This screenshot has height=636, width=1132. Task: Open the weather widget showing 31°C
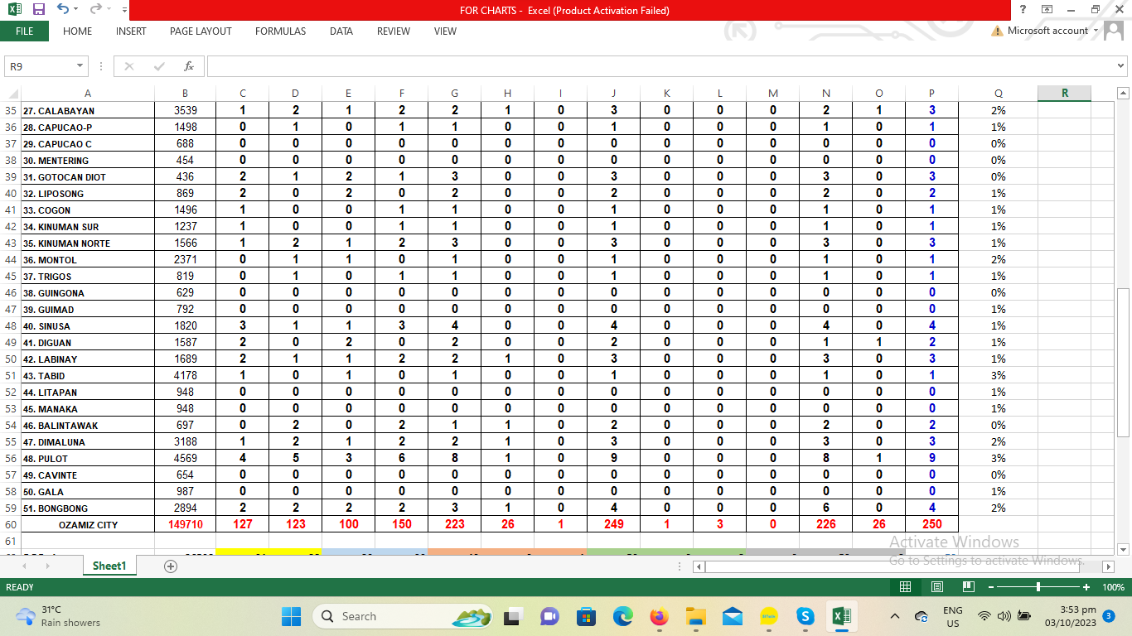click(58, 616)
